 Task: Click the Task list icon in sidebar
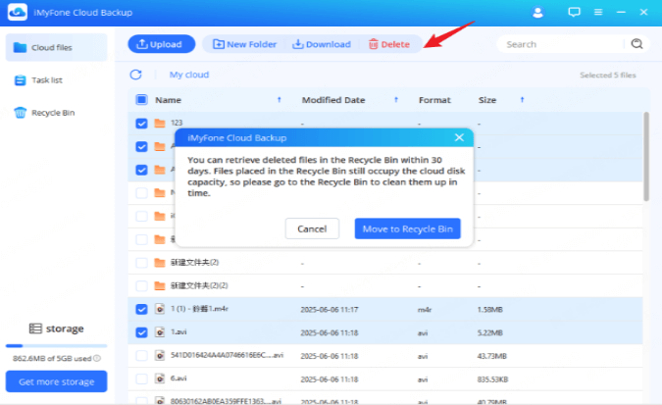(x=20, y=80)
